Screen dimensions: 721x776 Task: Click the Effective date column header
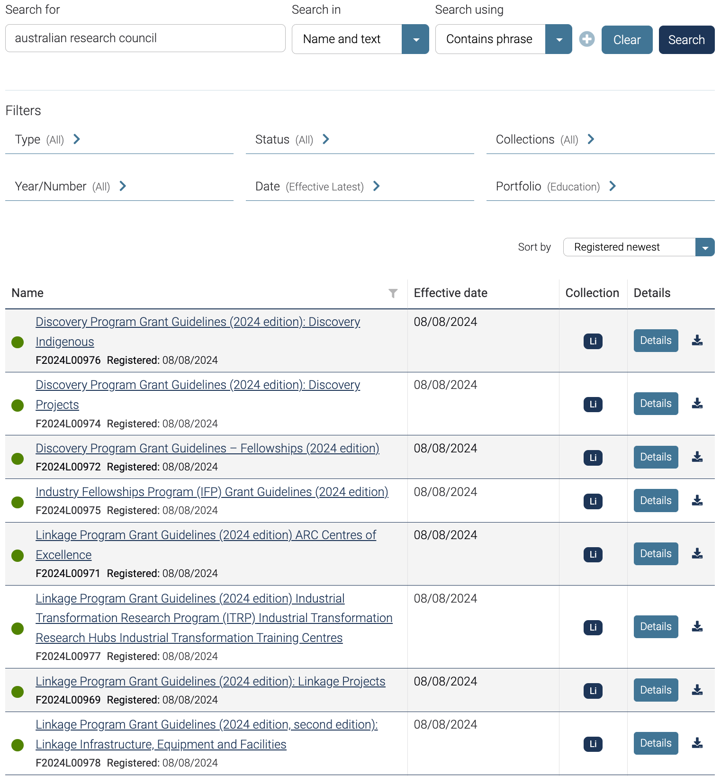(451, 293)
